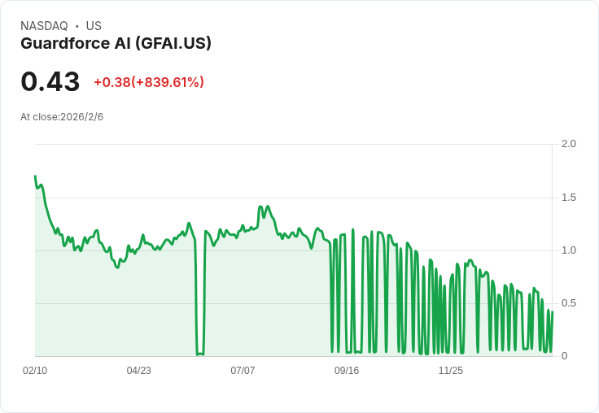The image size is (599, 413).
Task: Click the bottom of the first deep price dip
Action: (199, 354)
